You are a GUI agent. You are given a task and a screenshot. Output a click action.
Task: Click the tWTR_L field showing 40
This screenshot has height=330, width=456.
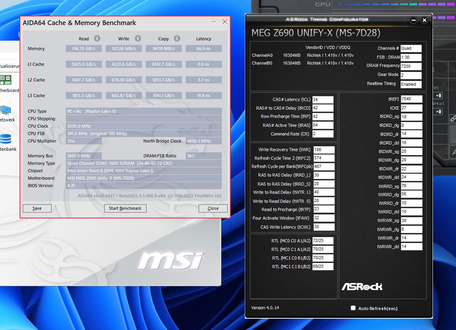(324, 192)
